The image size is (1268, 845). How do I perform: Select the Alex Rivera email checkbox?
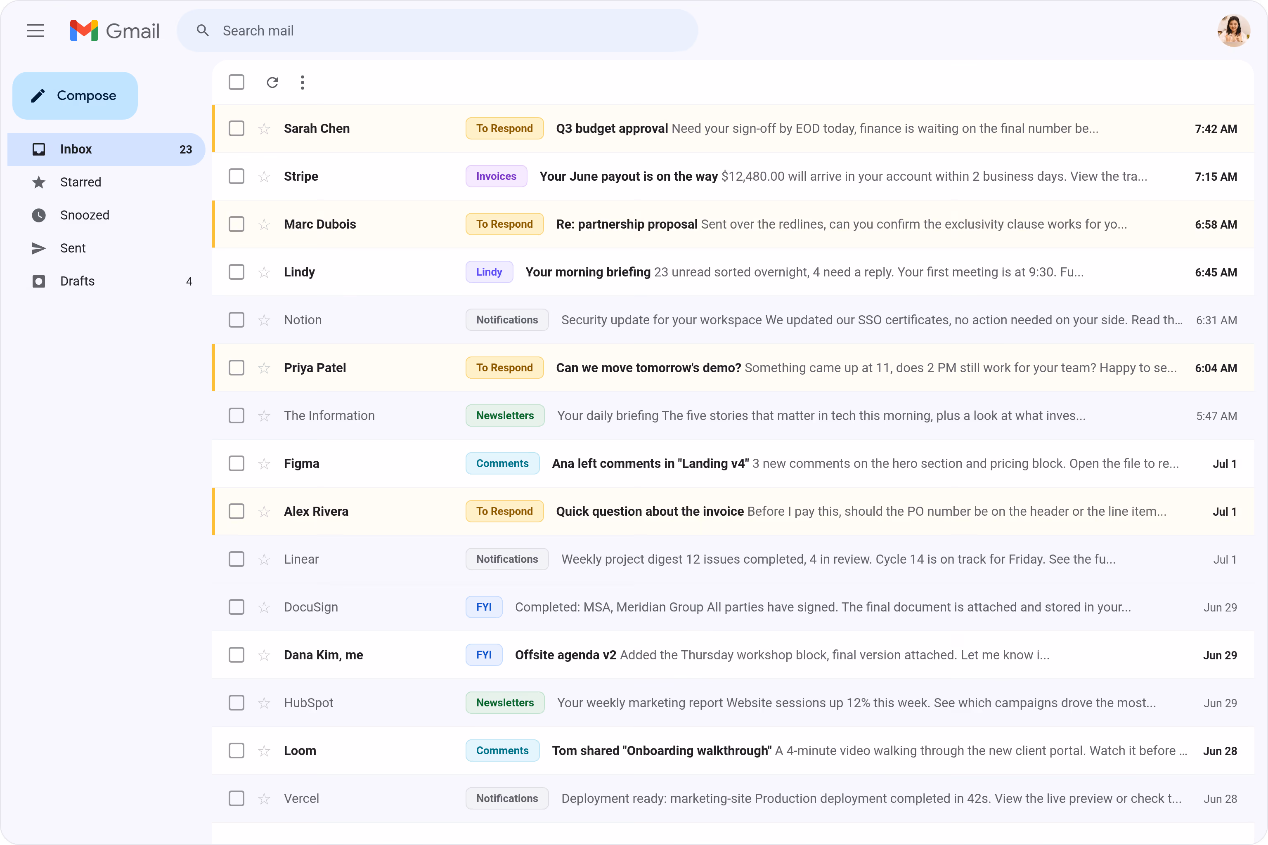pyautogui.click(x=236, y=512)
